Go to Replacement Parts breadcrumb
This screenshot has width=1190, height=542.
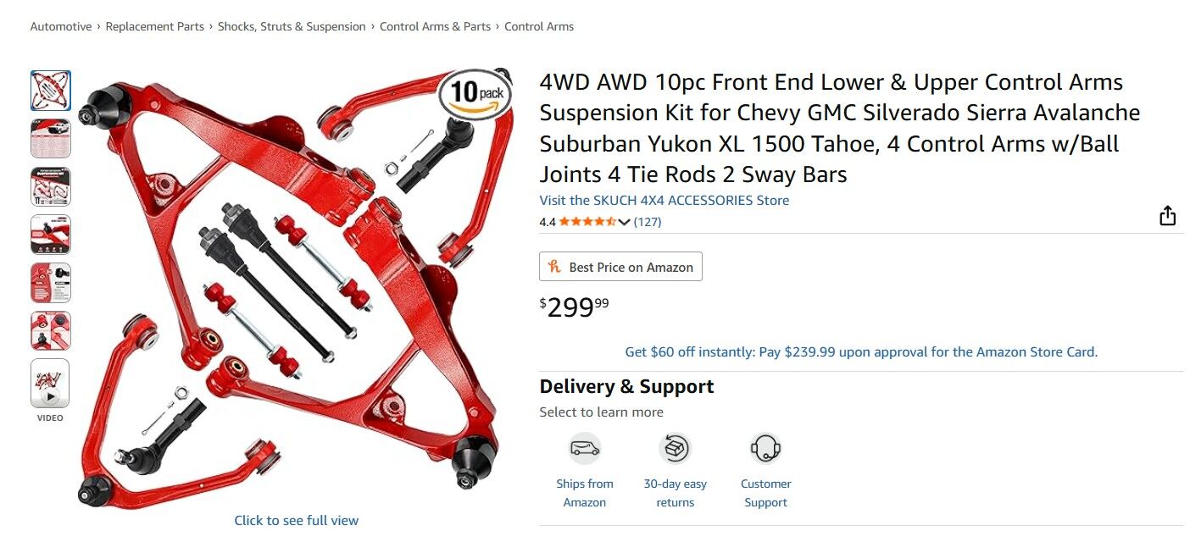[x=155, y=26]
